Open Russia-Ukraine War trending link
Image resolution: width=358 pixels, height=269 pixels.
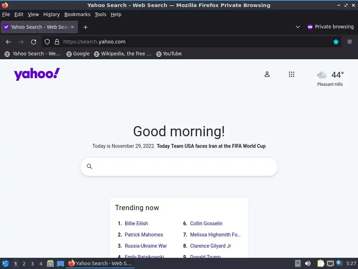point(146,246)
